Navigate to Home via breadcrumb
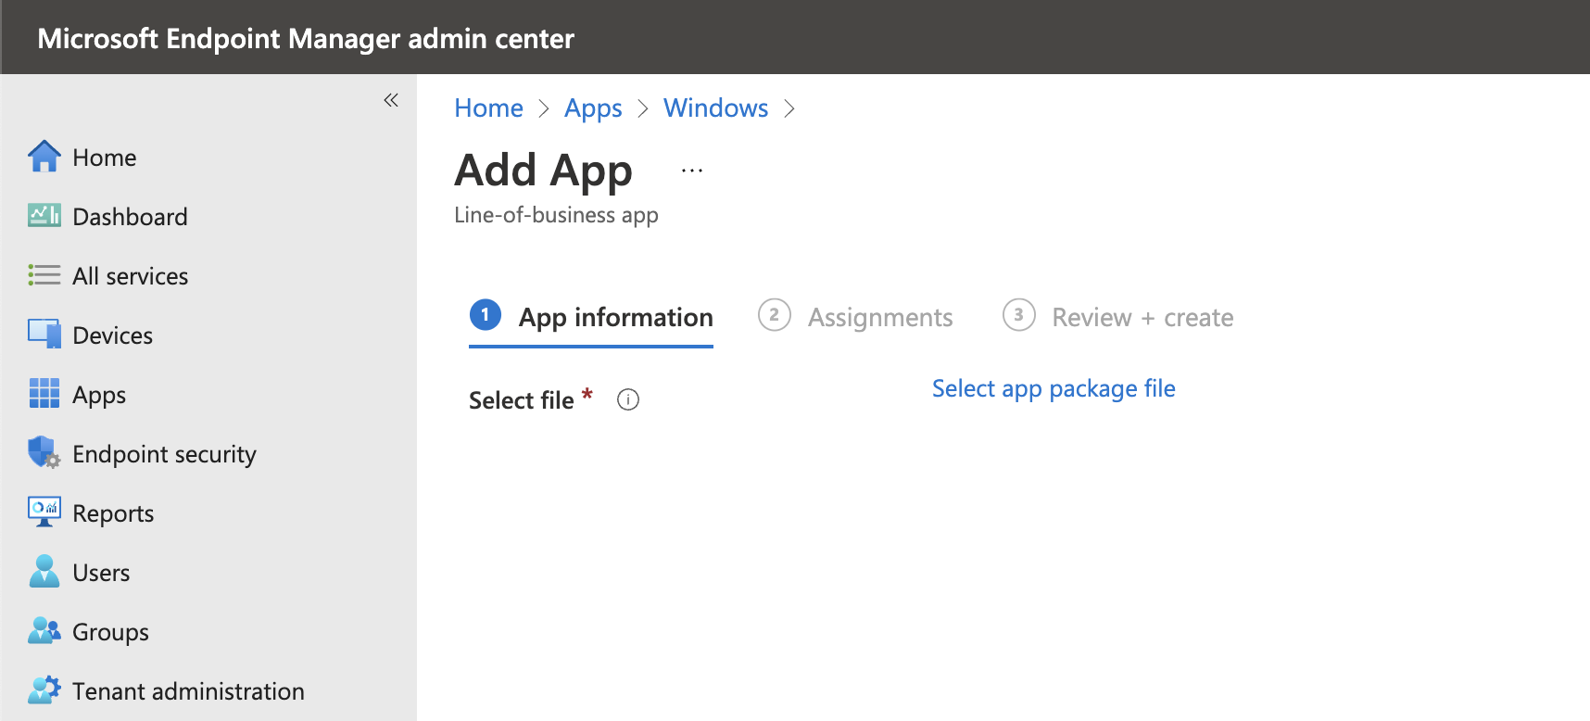 coord(488,108)
